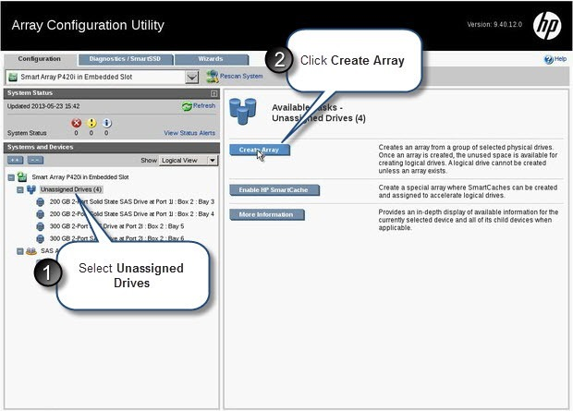
Task: Collapse the Smart Array P420i tree node
Action: [11, 177]
